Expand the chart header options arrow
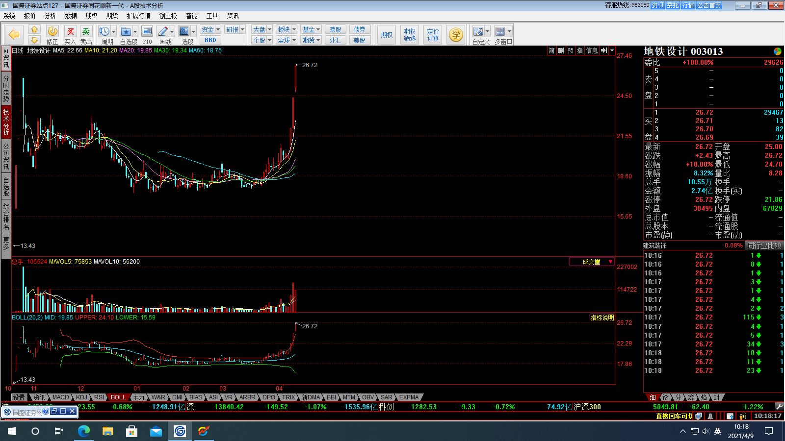Screen dimensions: 785x441 612,50
